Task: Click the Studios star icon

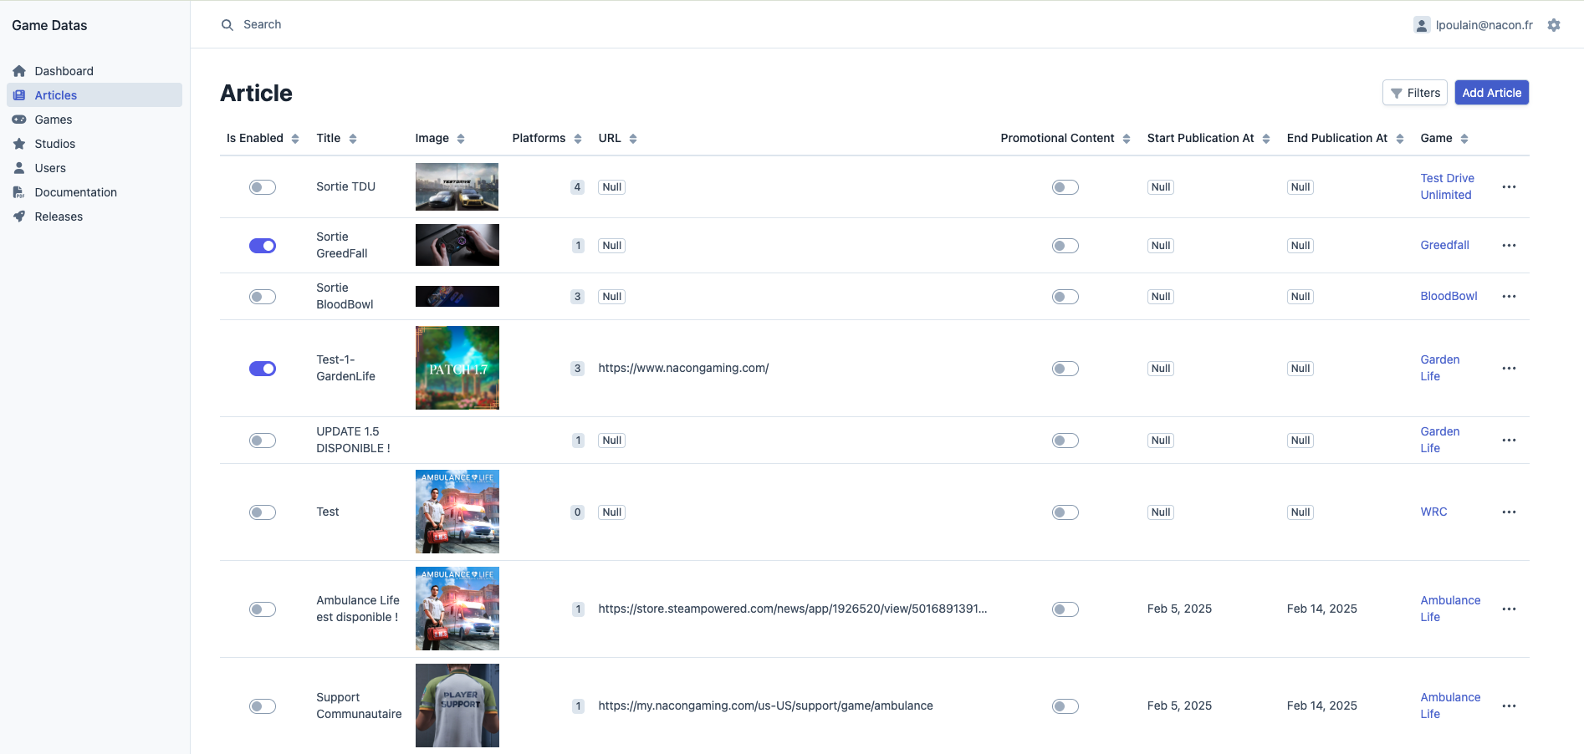Action: (19, 144)
